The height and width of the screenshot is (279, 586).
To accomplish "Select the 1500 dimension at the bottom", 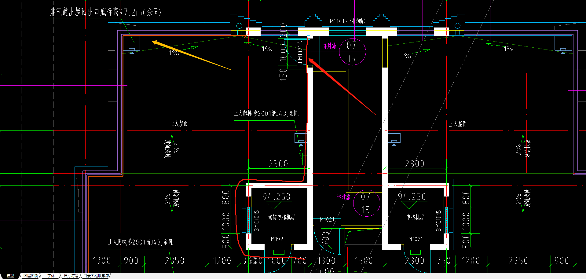I will point(364,261).
